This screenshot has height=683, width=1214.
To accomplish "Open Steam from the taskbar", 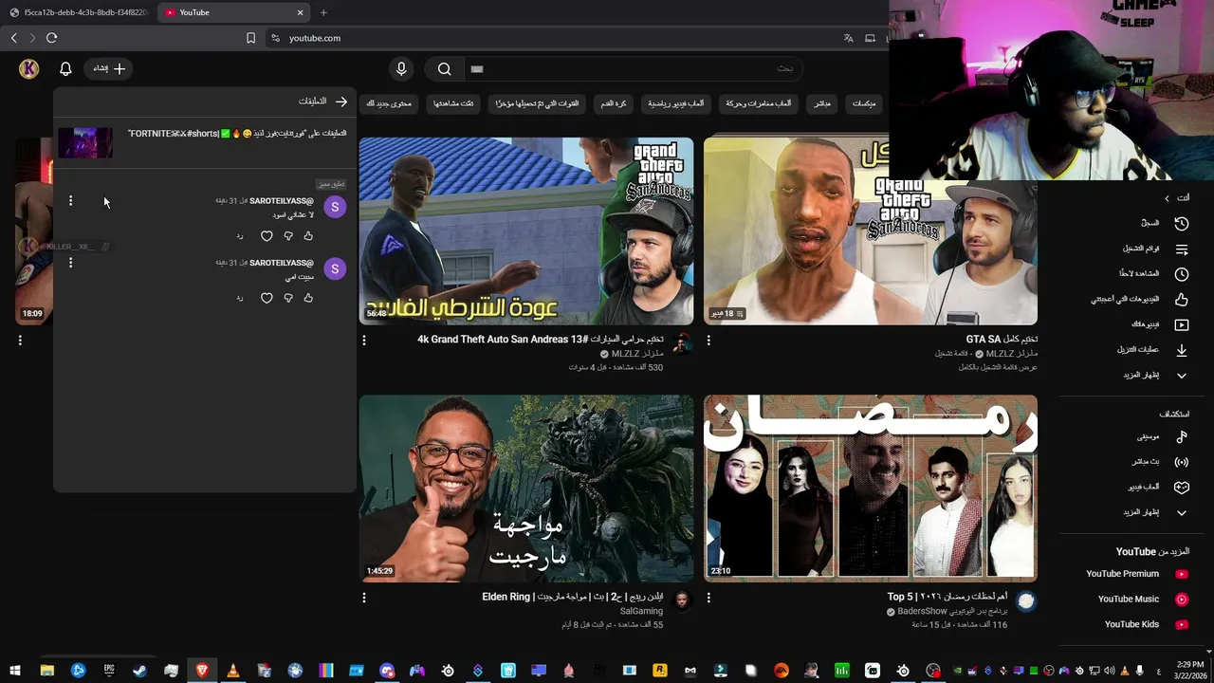I will coord(139,671).
